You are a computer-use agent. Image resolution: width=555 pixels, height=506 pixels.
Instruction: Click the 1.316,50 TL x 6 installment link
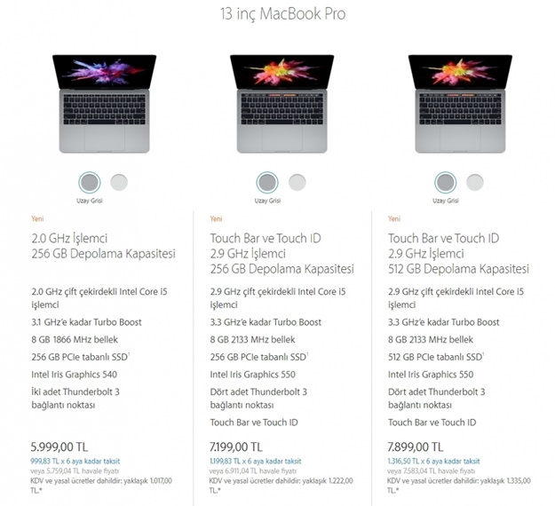[433, 461]
